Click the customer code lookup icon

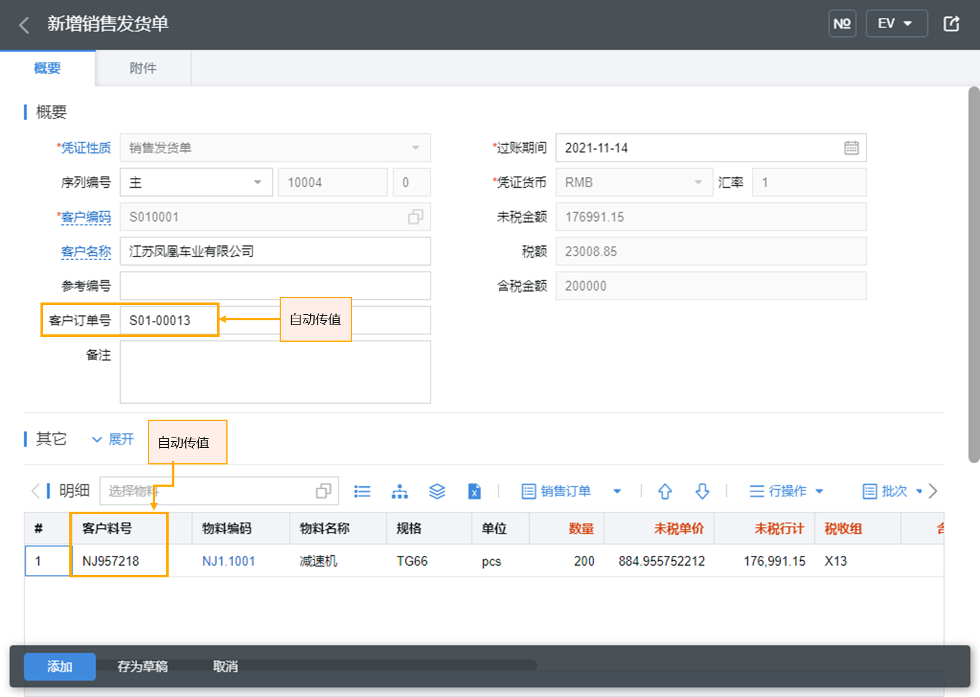415,217
